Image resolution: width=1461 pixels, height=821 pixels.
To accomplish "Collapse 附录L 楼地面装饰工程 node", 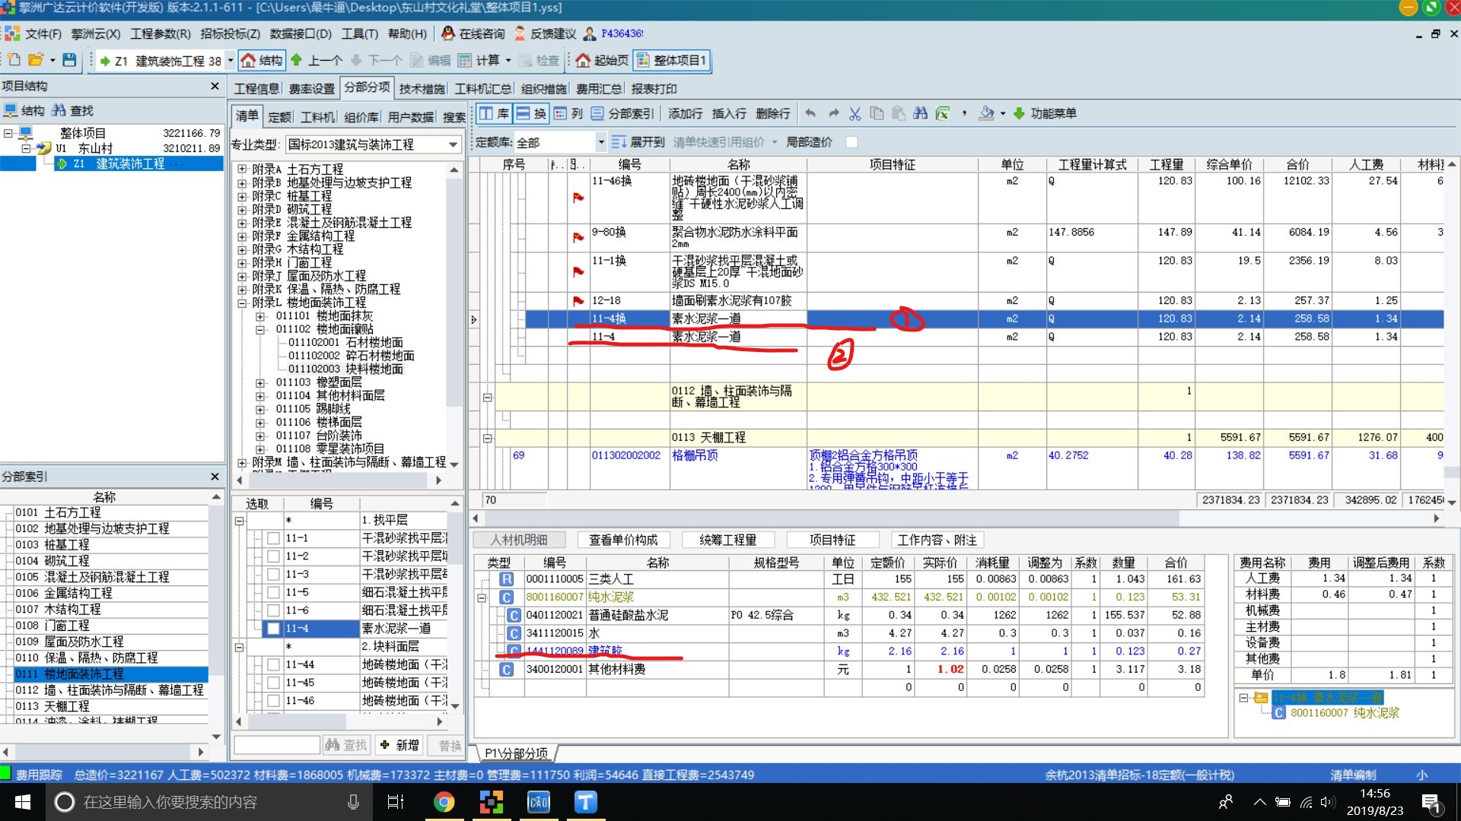I will click(x=242, y=303).
